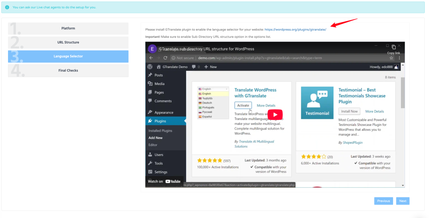Click Activate on GTranslate plugin

tap(243, 106)
